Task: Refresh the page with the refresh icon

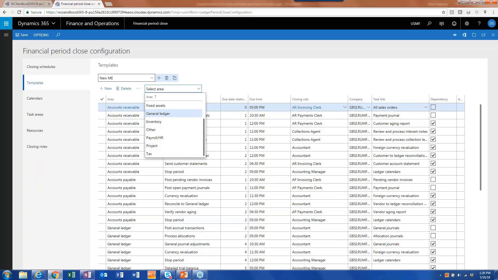Action: click(474, 35)
